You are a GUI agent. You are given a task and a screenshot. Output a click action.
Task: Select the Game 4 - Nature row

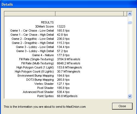tap(43, 55)
